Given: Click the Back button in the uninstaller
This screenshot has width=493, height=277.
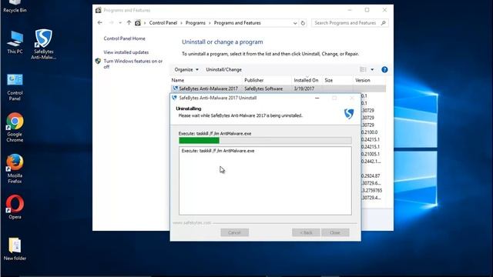Looking at the screenshot, I should tap(306, 232).
